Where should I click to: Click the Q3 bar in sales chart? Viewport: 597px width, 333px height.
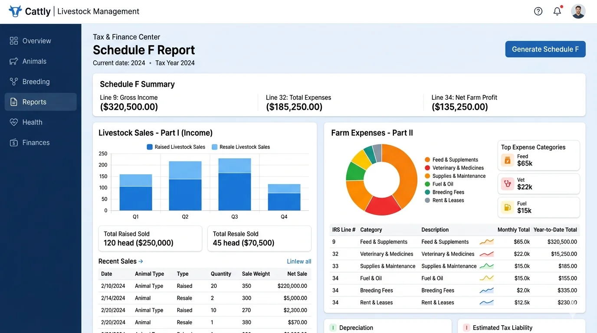(x=234, y=184)
